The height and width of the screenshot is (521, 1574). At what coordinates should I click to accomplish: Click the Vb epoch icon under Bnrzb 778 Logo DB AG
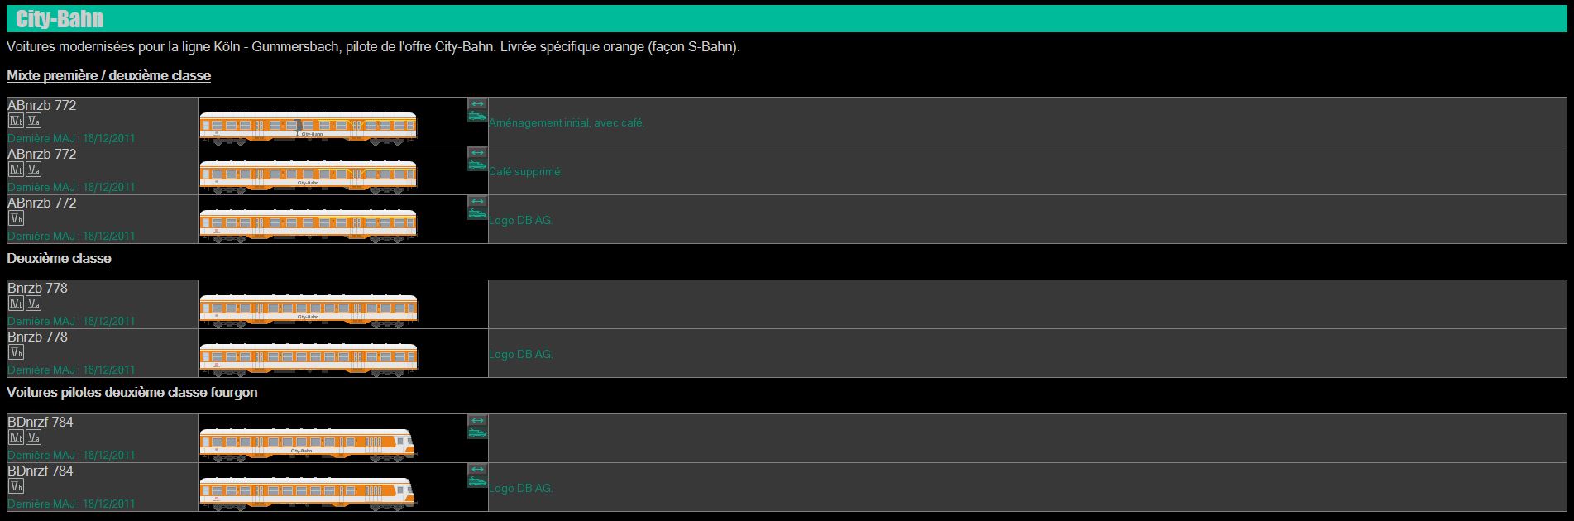[16, 352]
